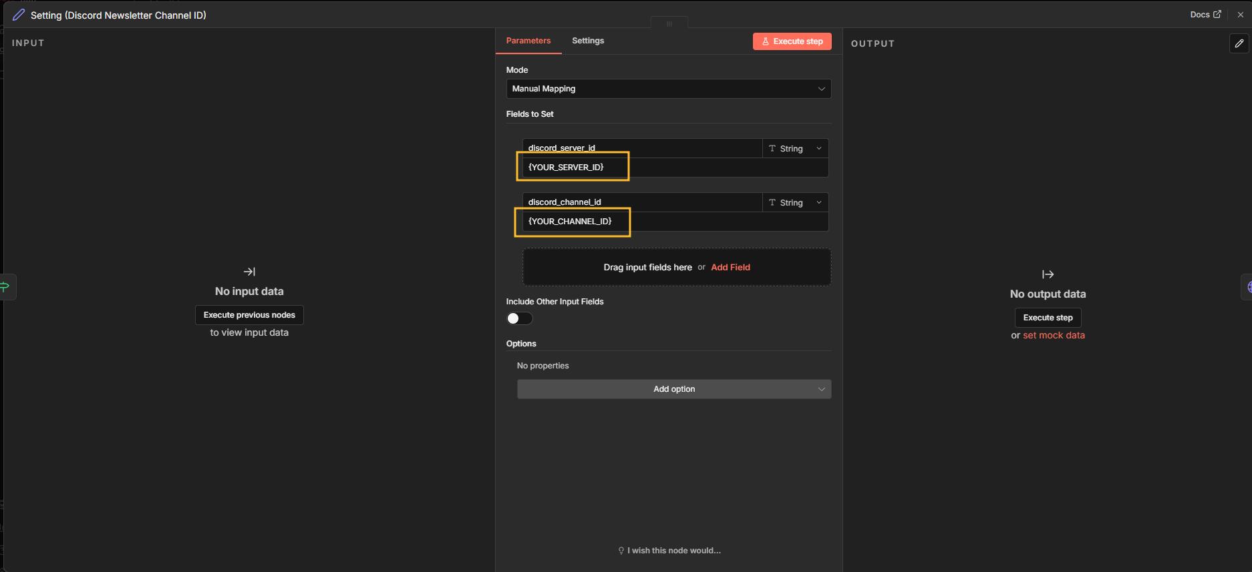1252x572 pixels.
Task: Click the pencil rename icon beside node title
Action: [x=19, y=15]
